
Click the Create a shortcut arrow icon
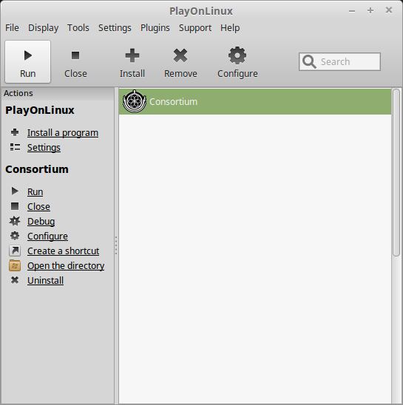click(x=15, y=251)
